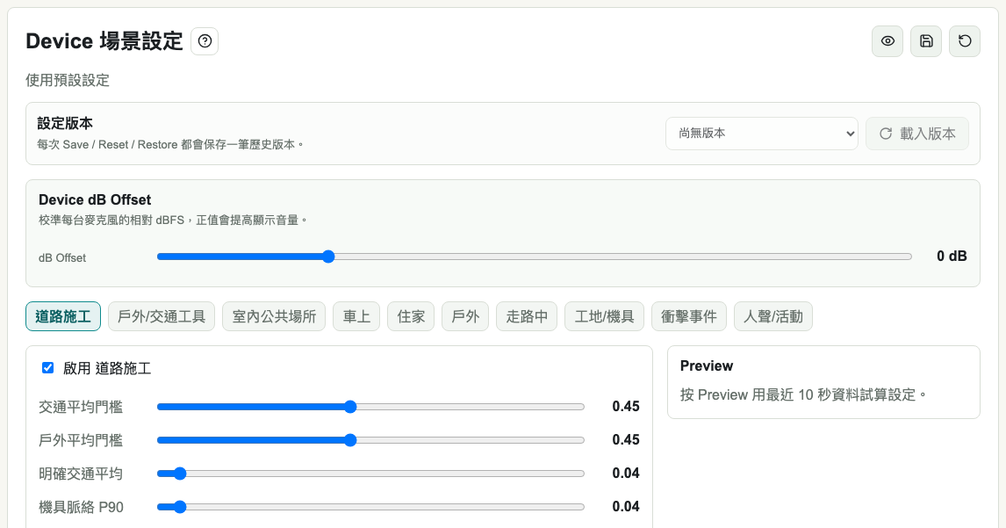Switch to the 住家 tab
This screenshot has height=528, width=1006.
411,316
